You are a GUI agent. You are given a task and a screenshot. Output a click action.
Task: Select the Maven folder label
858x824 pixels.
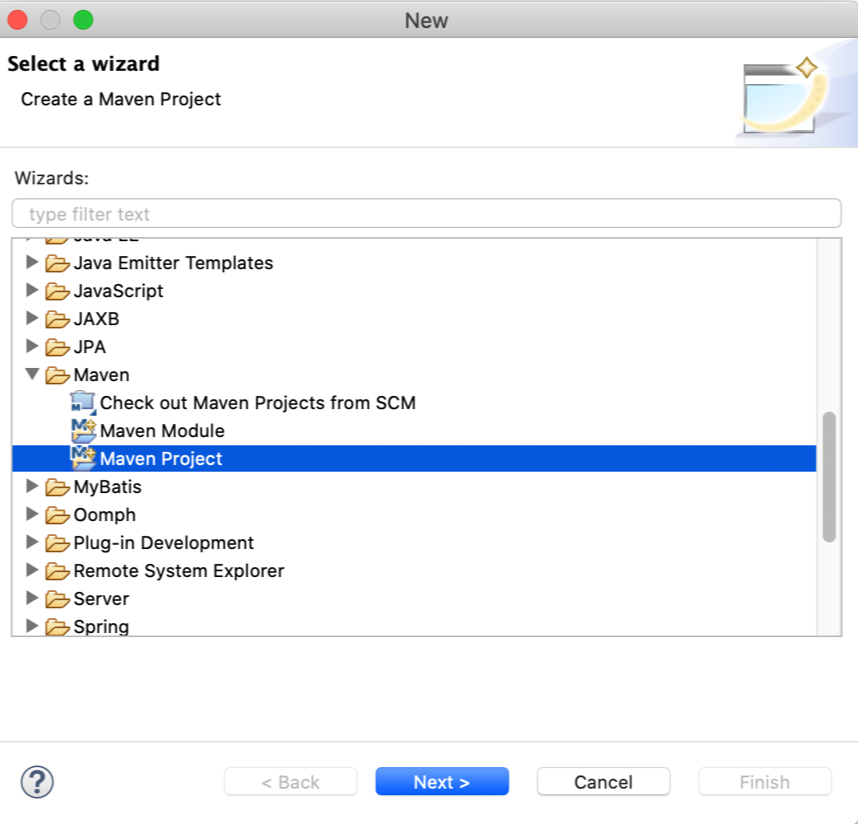(x=102, y=375)
